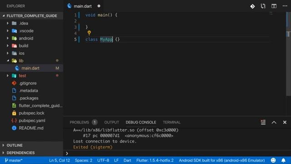Select the DEBUG CONSOLE tab

141,122
